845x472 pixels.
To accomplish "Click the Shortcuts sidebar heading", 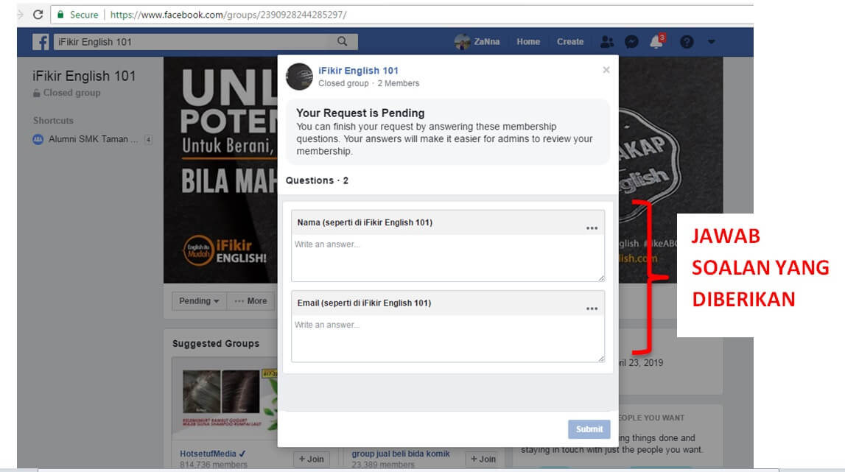I will tap(53, 121).
